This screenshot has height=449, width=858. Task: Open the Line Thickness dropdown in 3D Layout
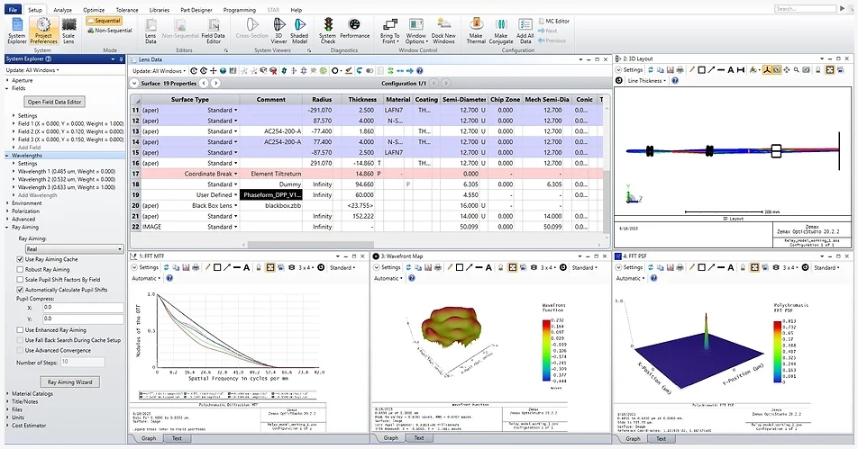pos(645,81)
